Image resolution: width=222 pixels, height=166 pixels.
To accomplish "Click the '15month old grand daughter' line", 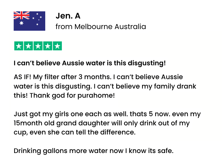I will click(x=102, y=123).
